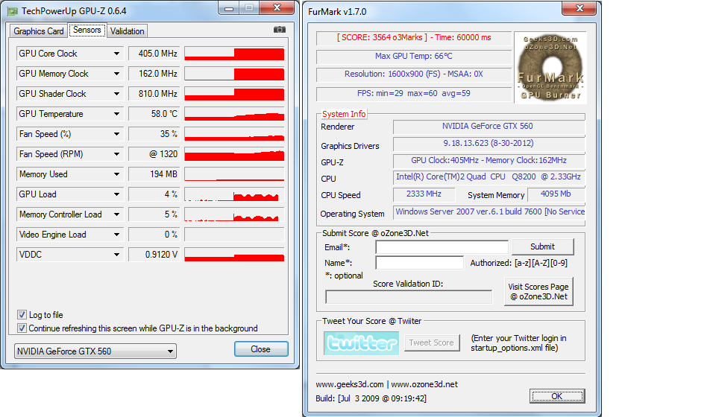
Task: Open the GPU Core Clock sensor dropdown
Action: (116, 54)
